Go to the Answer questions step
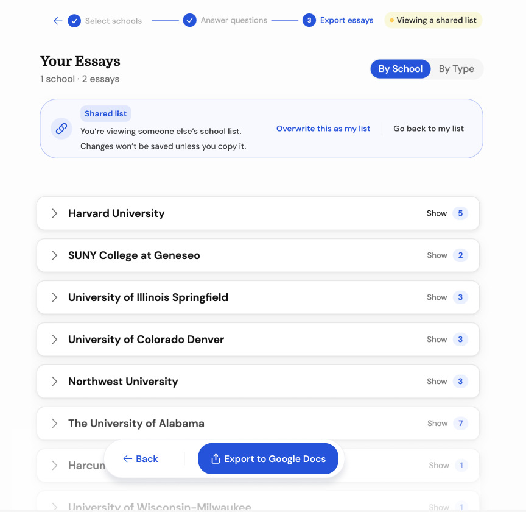Screen dimensions: 526x512 234,20
